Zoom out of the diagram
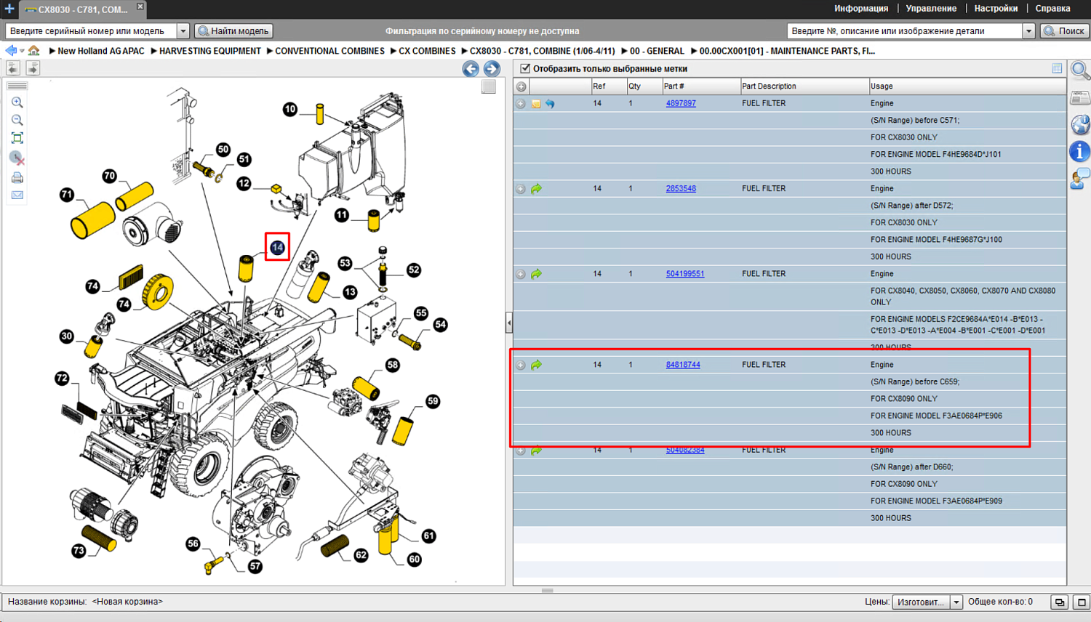Image resolution: width=1091 pixels, height=622 pixels. 17,120
